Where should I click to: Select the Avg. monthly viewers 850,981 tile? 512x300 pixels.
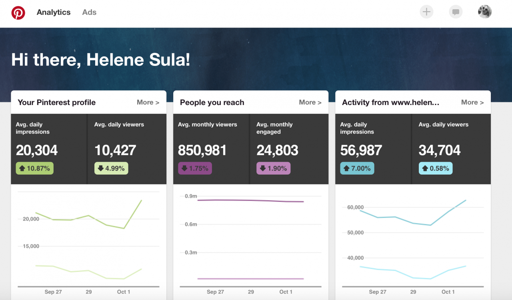211,149
